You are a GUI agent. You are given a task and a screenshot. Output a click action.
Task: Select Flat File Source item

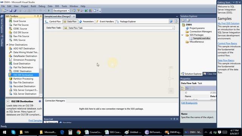point(21,25)
